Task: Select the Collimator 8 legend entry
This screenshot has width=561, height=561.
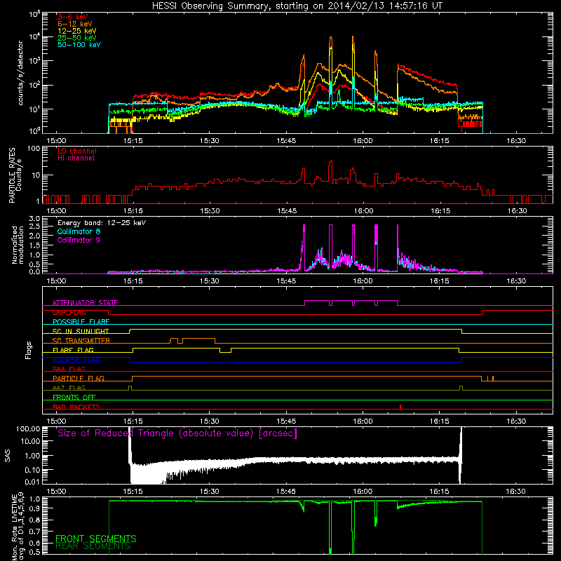Action: click(x=79, y=231)
